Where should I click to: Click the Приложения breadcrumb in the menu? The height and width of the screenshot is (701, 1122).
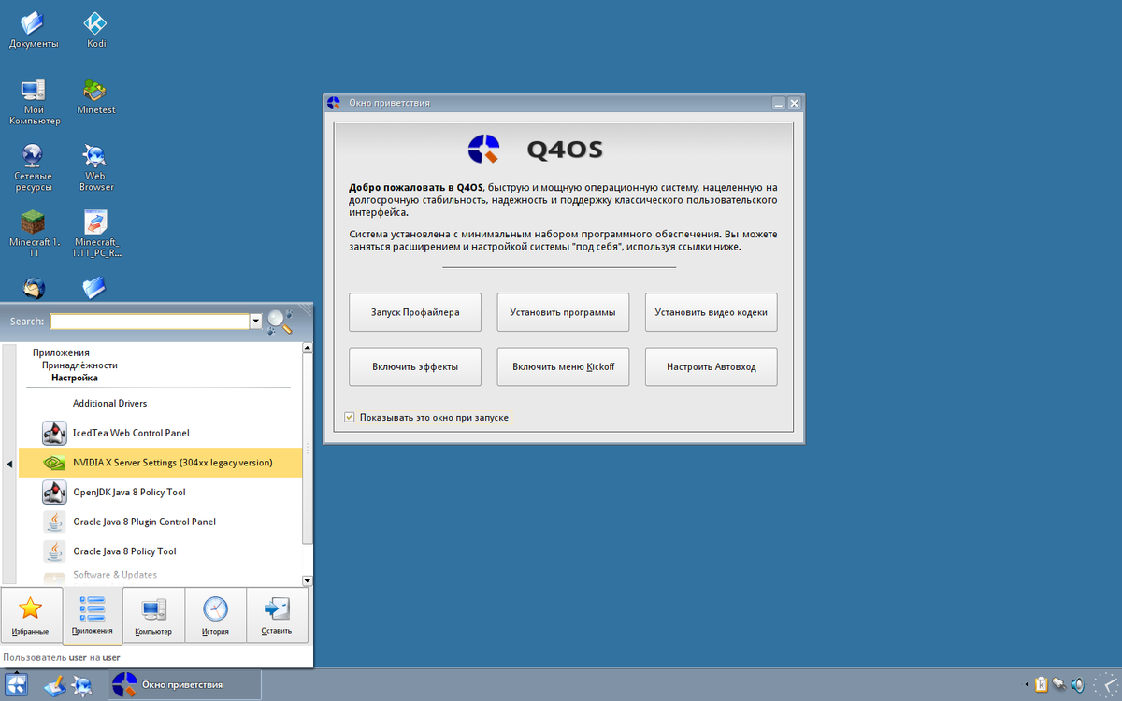click(61, 353)
